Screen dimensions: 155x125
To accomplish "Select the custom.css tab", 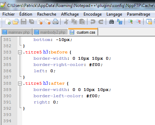I will tap(83, 32).
